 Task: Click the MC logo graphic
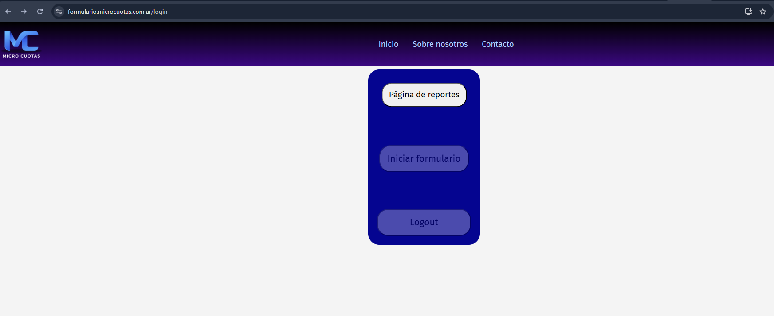tap(21, 41)
